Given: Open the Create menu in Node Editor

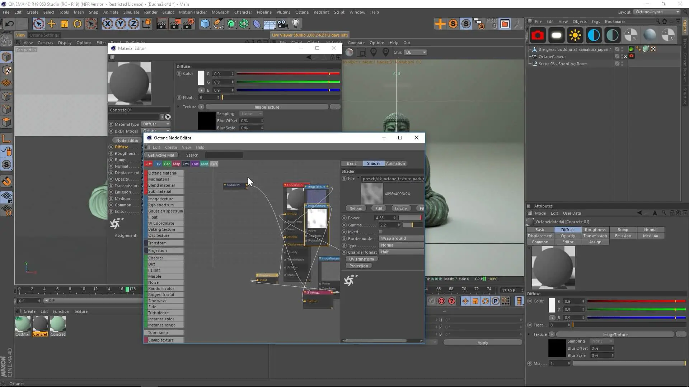Looking at the screenshot, I should [171, 147].
